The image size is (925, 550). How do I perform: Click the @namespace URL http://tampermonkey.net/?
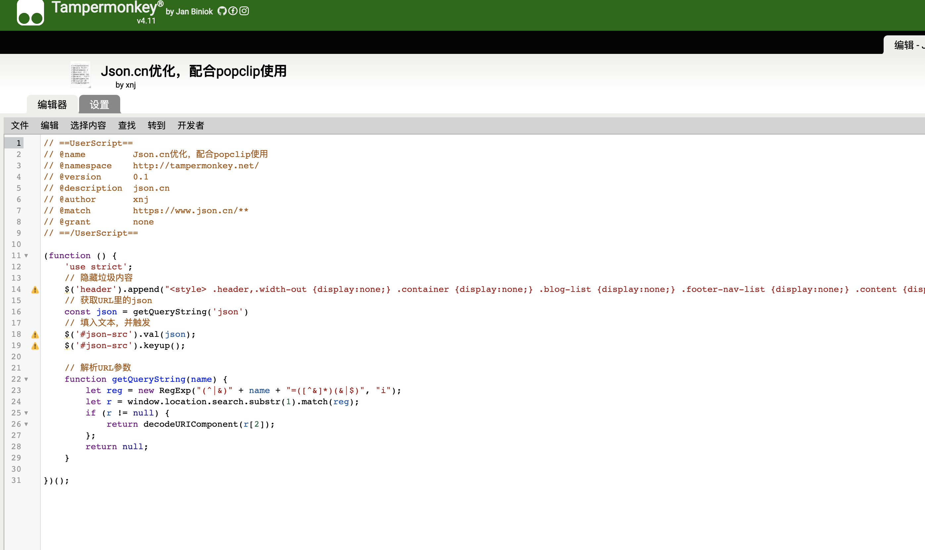click(x=196, y=166)
